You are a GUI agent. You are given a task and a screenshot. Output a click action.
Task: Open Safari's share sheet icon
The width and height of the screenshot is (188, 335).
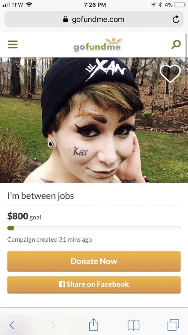coord(93,325)
